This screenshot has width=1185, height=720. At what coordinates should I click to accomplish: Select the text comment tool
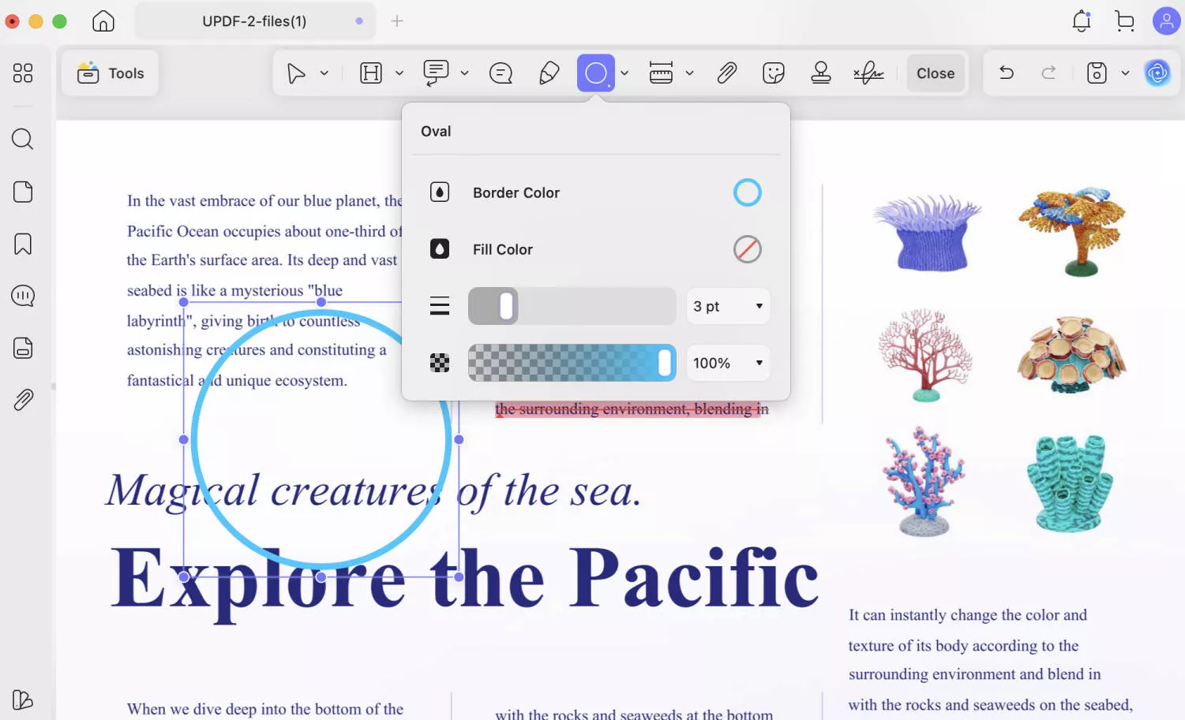pyautogui.click(x=437, y=73)
